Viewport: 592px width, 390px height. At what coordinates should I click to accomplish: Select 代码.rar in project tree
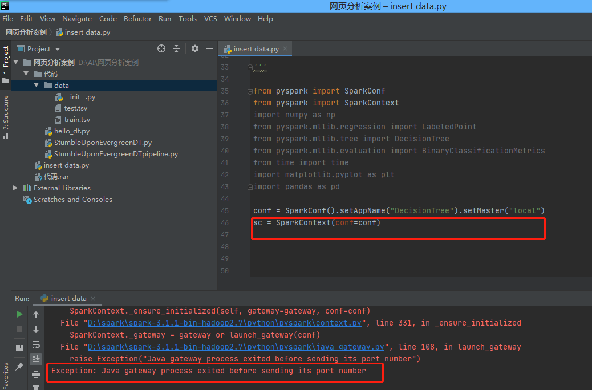[x=52, y=176]
